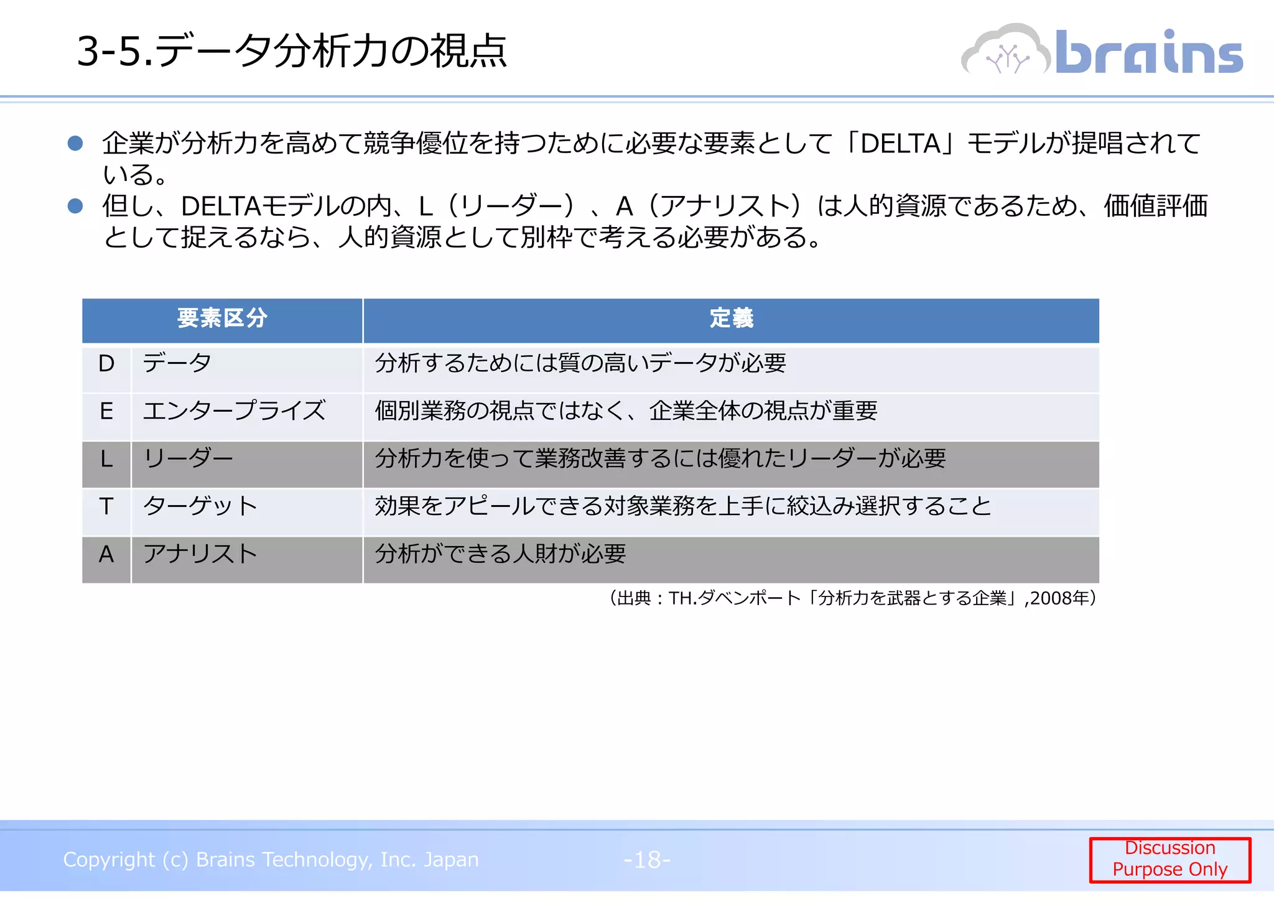The image size is (1274, 900).
Task: Click the letter E cell
Action: coord(106,417)
